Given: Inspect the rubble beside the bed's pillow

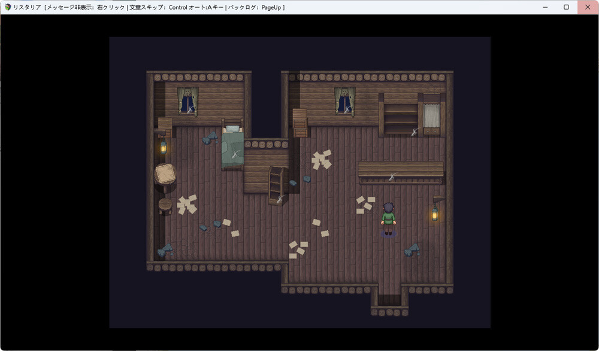Looking at the screenshot, I should click(x=210, y=138).
